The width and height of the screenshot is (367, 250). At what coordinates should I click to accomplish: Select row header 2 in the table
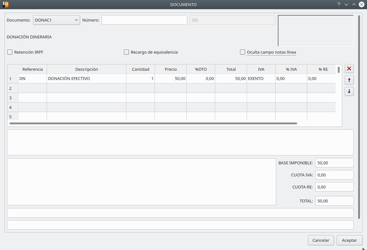(x=13, y=88)
